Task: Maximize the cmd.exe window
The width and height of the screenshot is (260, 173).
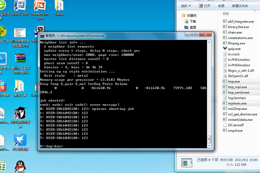Action: [x=196, y=34]
